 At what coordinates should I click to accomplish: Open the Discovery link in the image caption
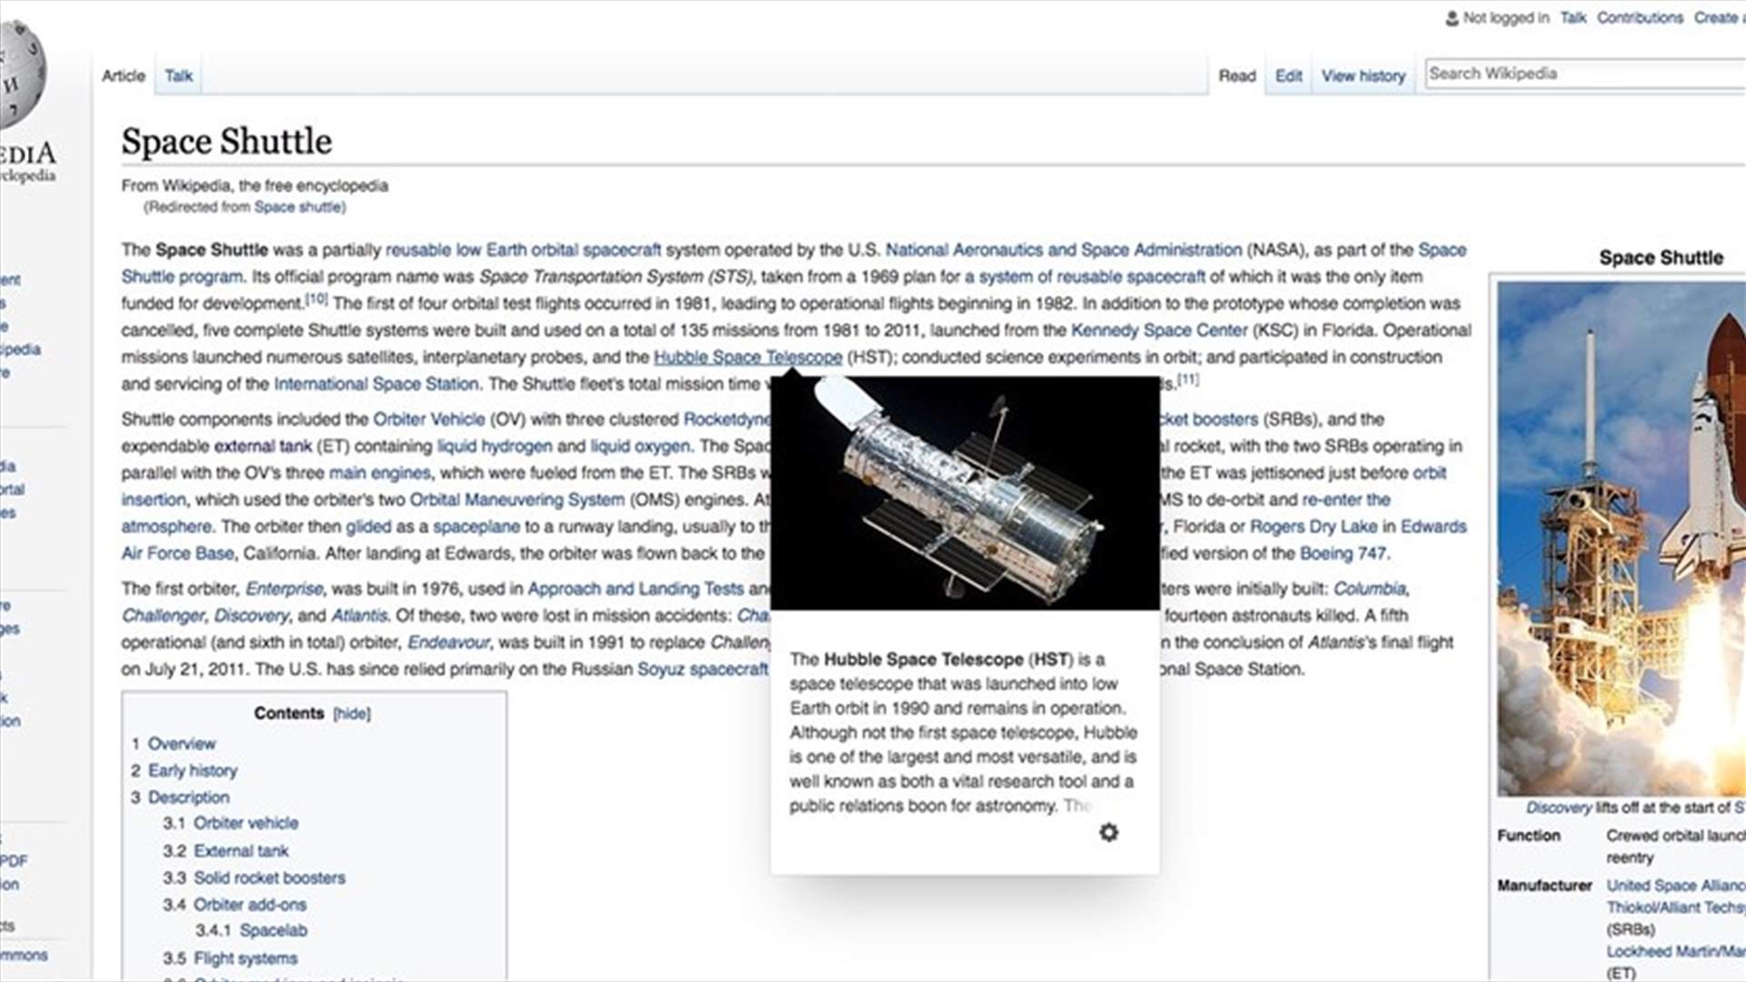tap(1559, 807)
